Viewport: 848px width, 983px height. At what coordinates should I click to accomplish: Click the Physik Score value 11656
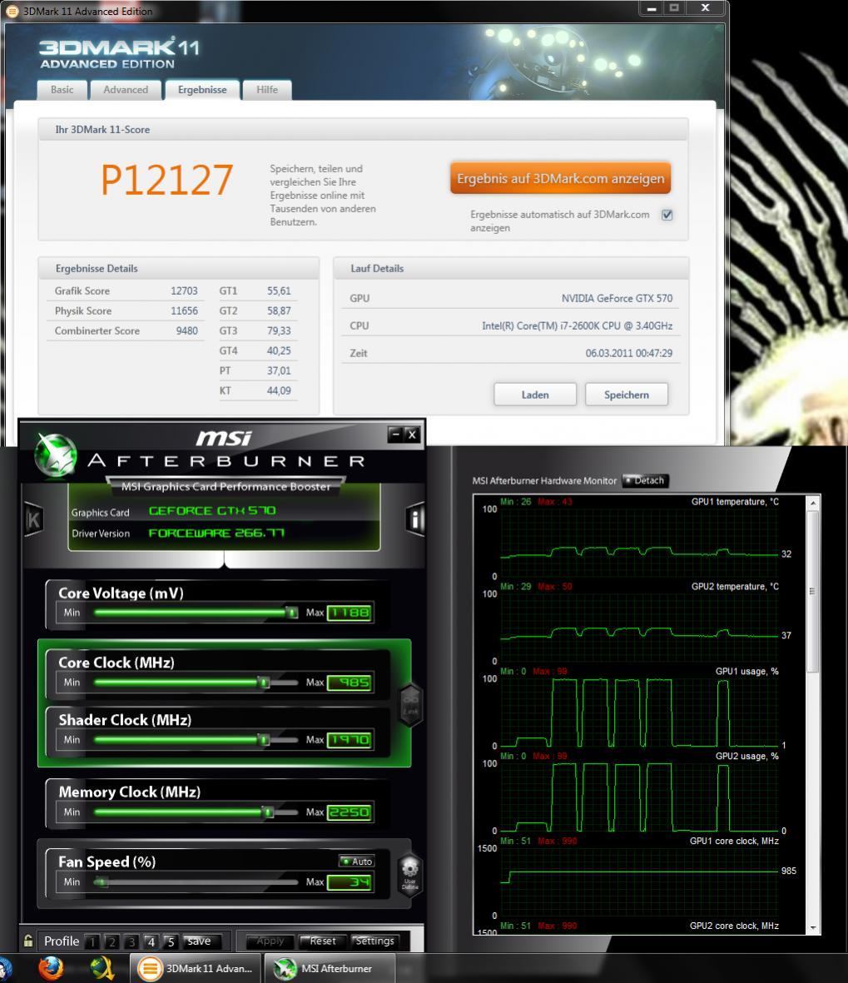click(x=184, y=311)
